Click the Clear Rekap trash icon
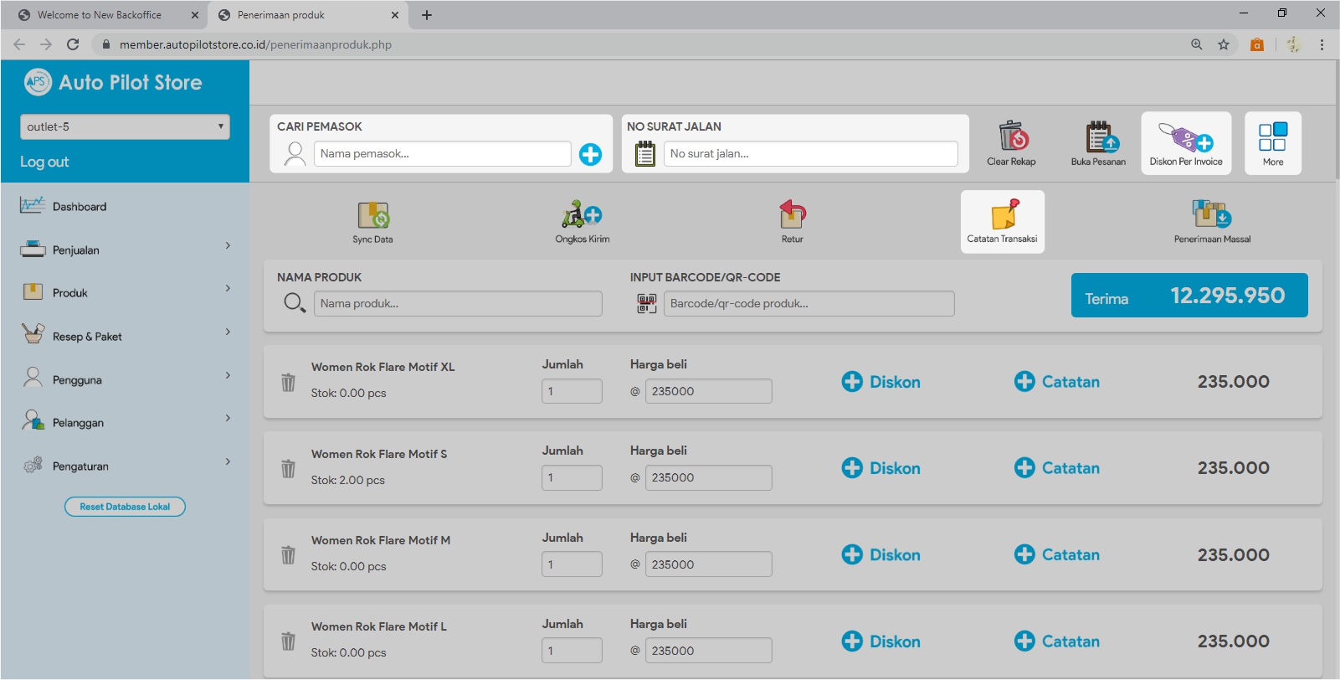 pos(1012,137)
